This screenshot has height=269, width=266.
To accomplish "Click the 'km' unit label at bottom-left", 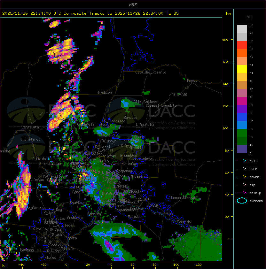I will point(5,265).
